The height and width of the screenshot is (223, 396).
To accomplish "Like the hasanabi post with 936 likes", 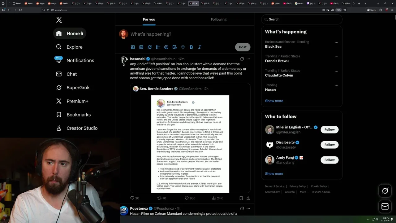I will pyautogui.click(x=190, y=198).
